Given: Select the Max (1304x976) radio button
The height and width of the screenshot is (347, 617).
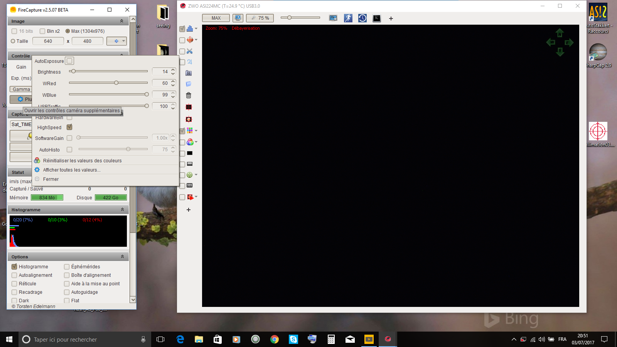Looking at the screenshot, I should (67, 31).
